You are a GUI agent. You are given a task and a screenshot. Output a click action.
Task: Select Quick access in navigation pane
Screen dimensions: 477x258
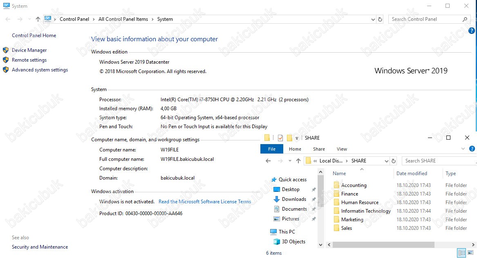click(292, 180)
